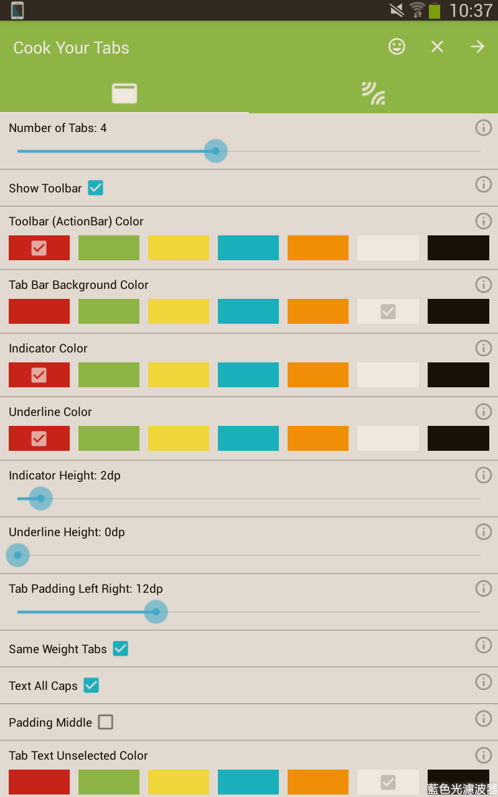Select green for Toolbar (ActionBar) Color

coord(109,248)
